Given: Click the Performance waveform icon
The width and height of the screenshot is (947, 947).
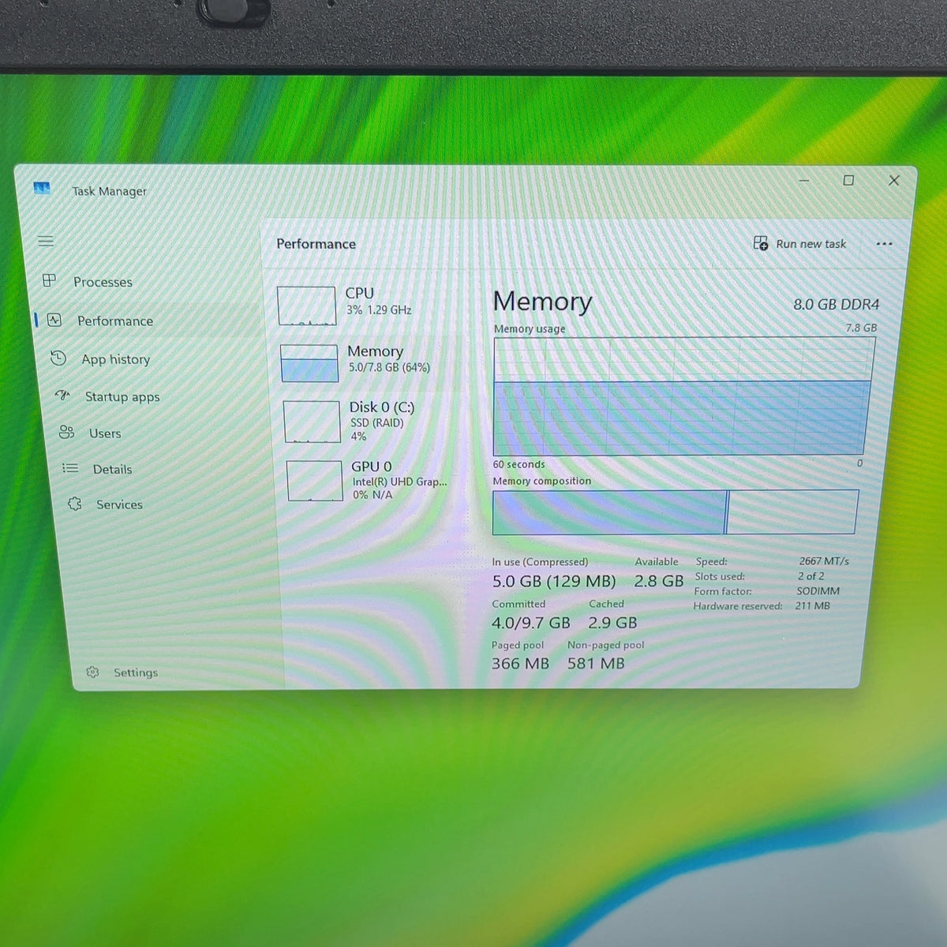Looking at the screenshot, I should click(x=54, y=320).
